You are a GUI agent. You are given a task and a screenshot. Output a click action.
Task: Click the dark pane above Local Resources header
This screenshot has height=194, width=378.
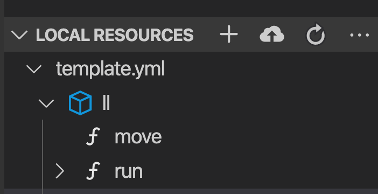pyautogui.click(x=191, y=9)
